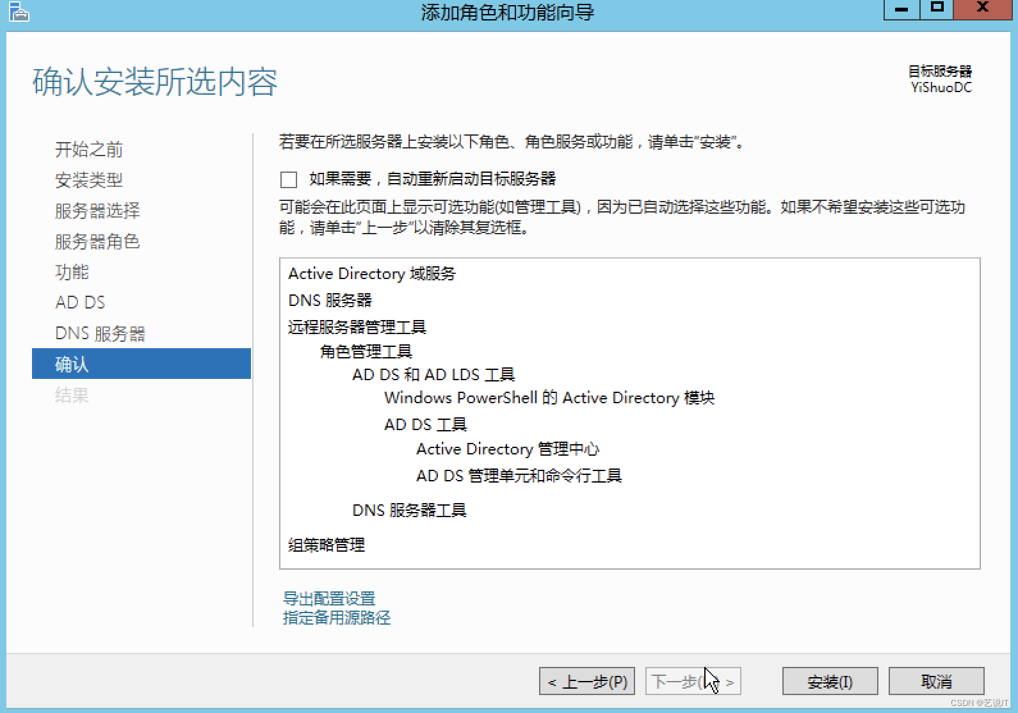This screenshot has height=713, width=1018.
Task: Open the 安装类型 step
Action: coord(89,180)
